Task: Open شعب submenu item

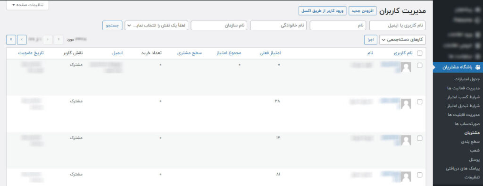Action: (x=475, y=151)
